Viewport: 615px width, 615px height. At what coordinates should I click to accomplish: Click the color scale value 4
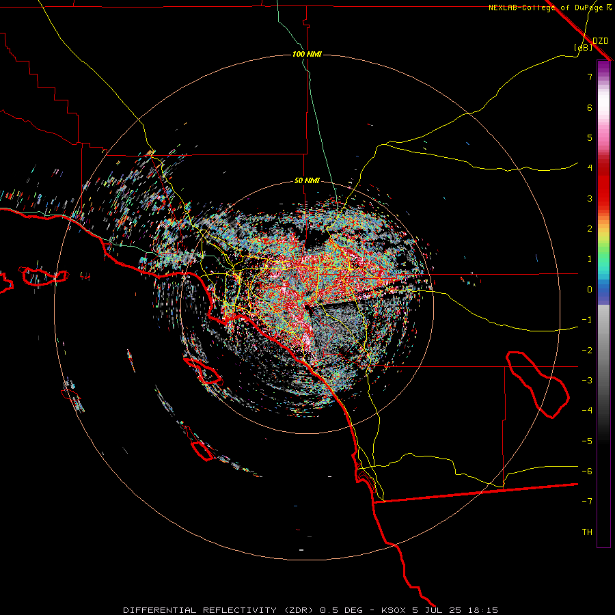click(x=590, y=168)
